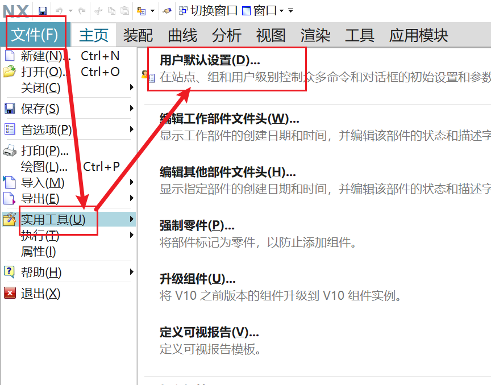
Task: Choose 退出(X) in the file menu
Action: click(68, 294)
